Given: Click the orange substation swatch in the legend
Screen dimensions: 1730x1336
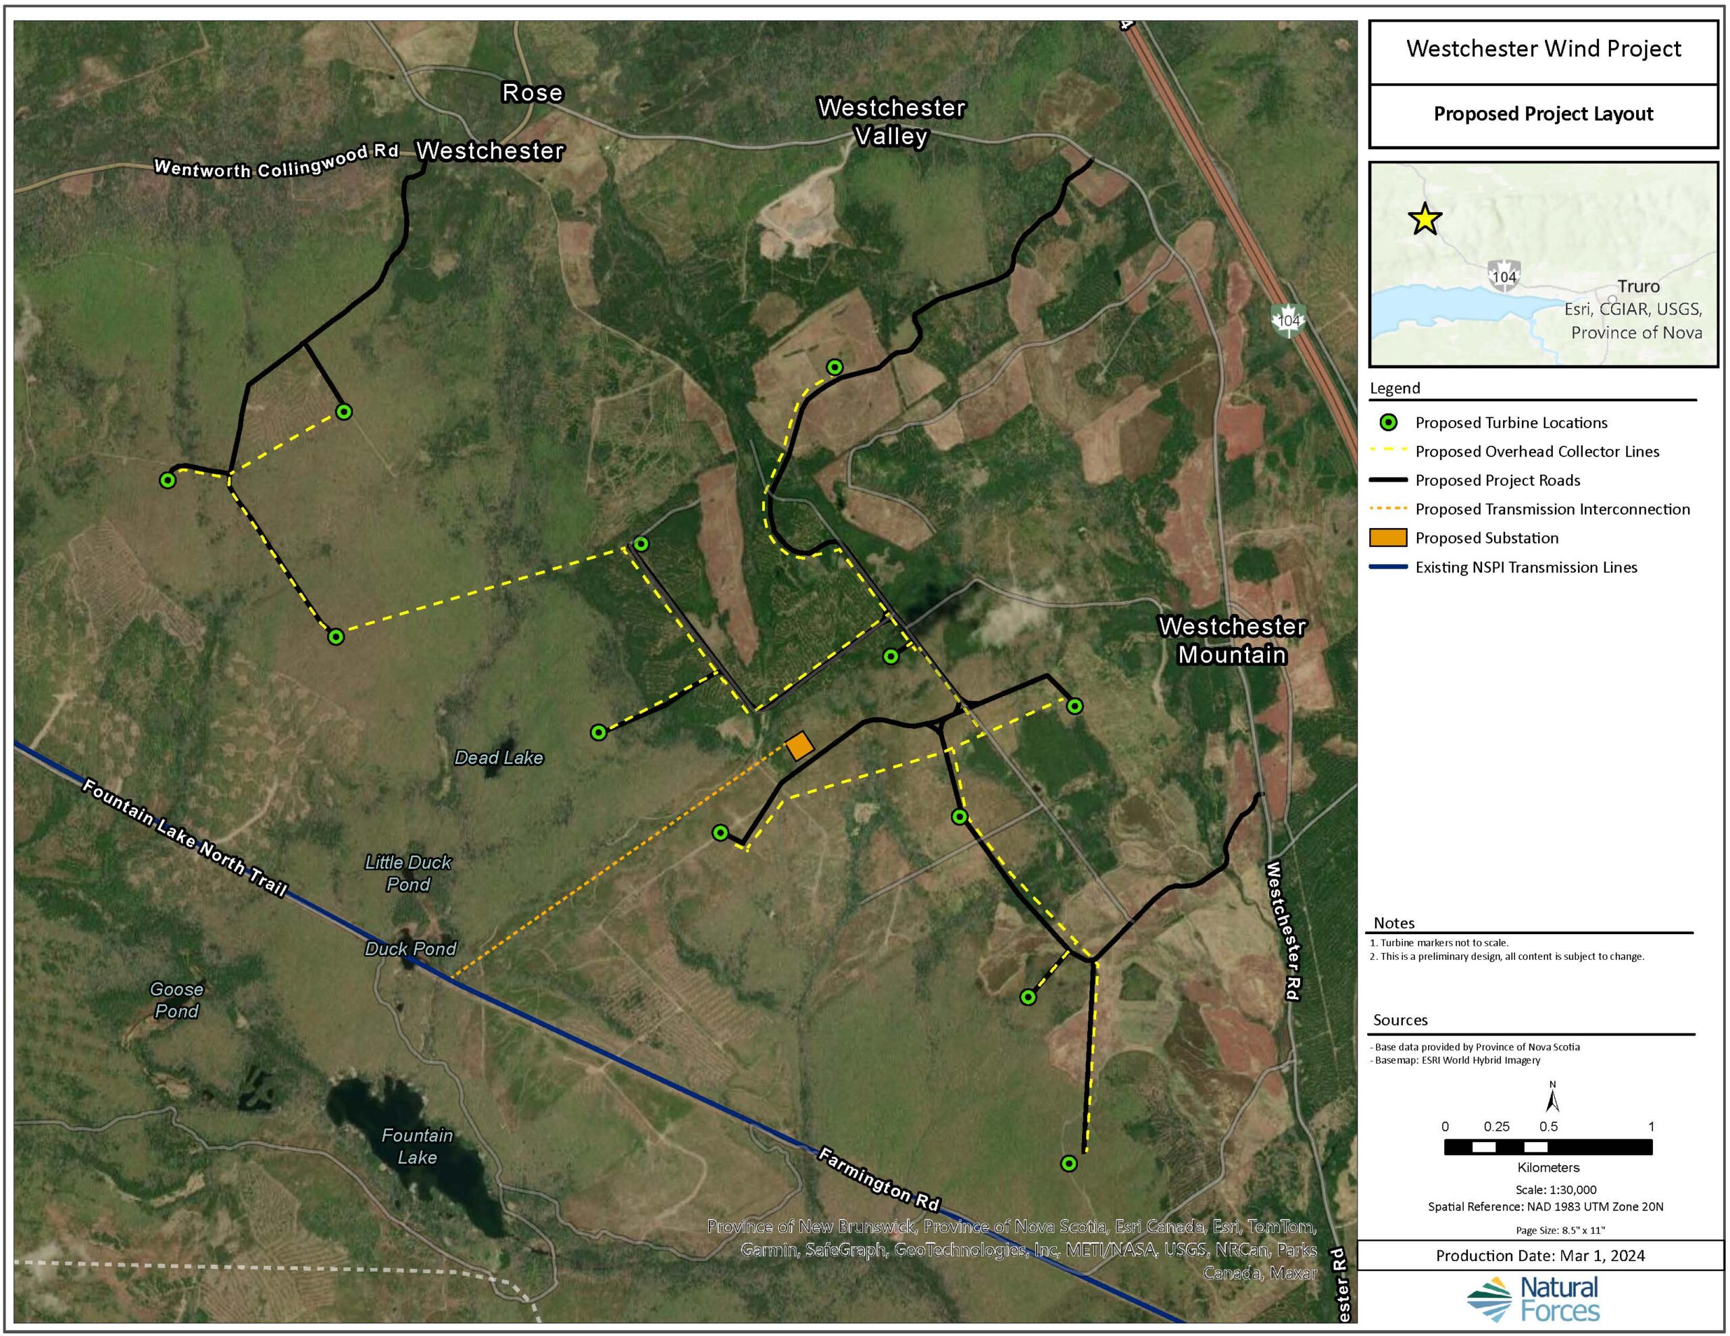Looking at the screenshot, I should tap(1388, 538).
